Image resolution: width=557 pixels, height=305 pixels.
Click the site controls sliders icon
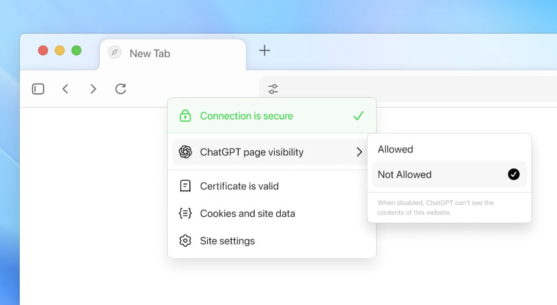(x=273, y=89)
